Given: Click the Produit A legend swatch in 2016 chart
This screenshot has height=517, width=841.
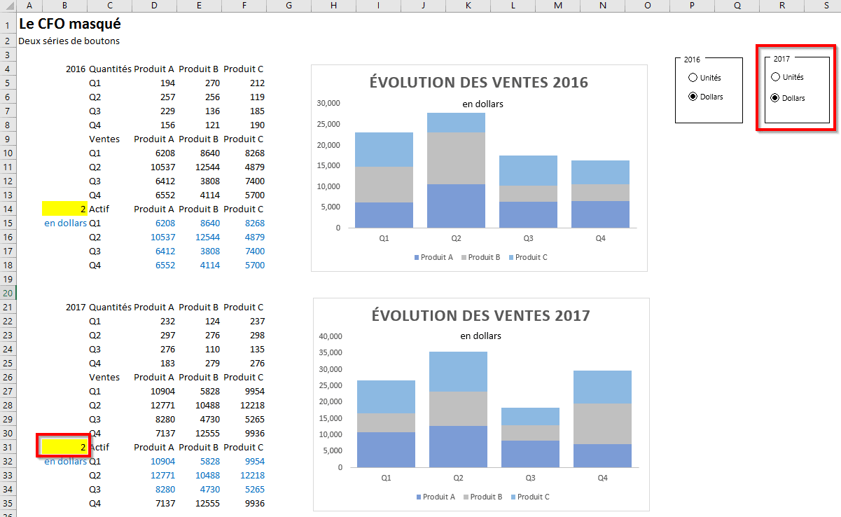Looking at the screenshot, I should pyautogui.click(x=417, y=258).
